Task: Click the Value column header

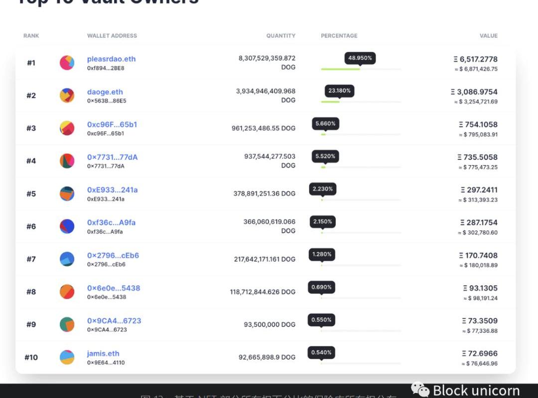Action: coord(488,36)
